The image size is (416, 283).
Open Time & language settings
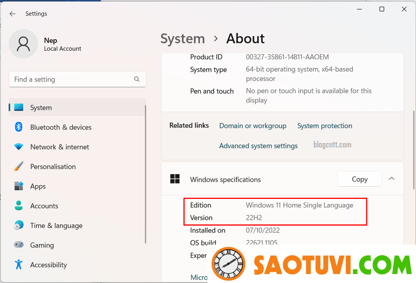[77, 225]
